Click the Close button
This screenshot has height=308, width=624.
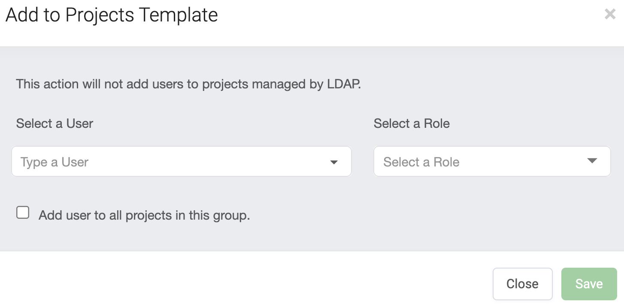(x=522, y=284)
